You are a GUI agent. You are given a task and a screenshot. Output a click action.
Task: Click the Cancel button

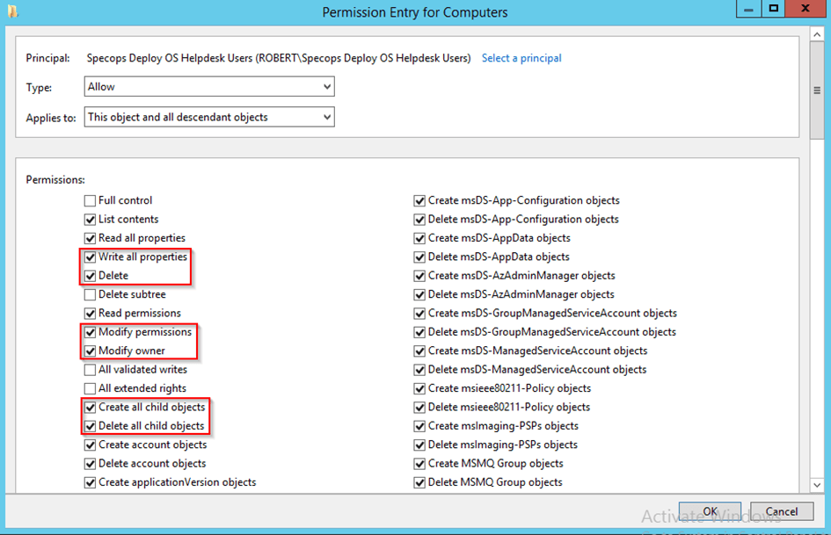click(x=782, y=511)
